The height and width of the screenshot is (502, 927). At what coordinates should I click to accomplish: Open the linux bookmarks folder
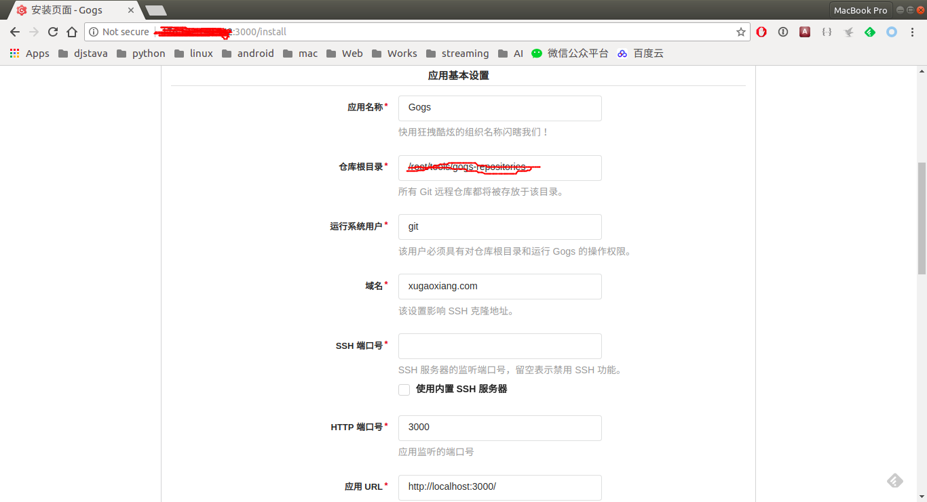pos(193,54)
